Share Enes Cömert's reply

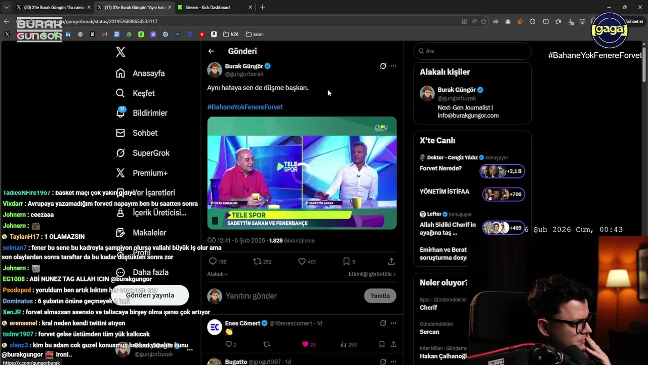[393, 344]
